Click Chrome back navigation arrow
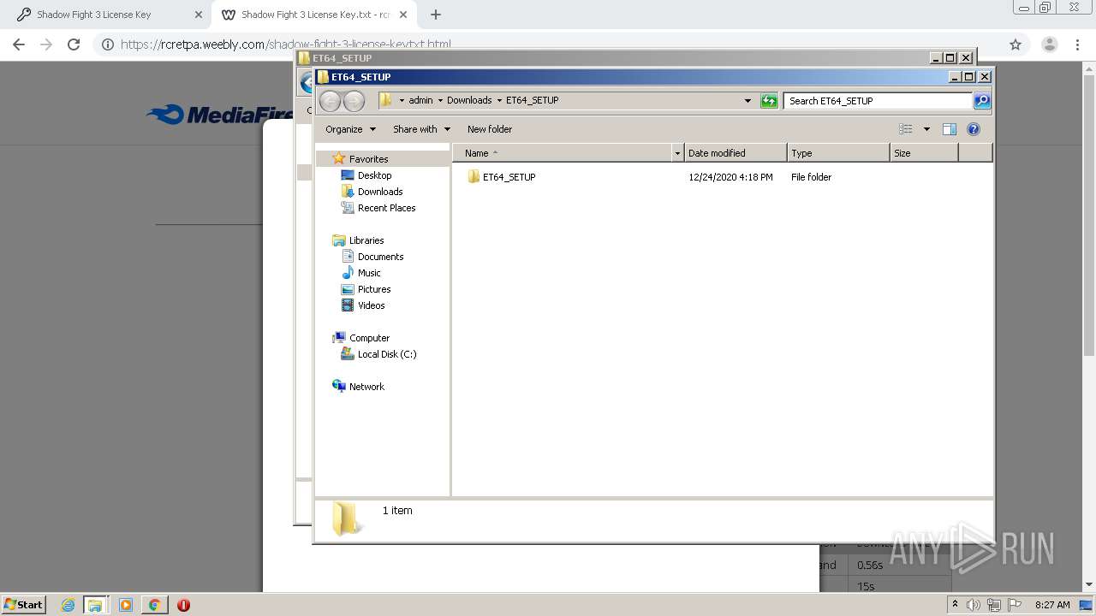Image resolution: width=1096 pixels, height=616 pixels. pyautogui.click(x=19, y=44)
